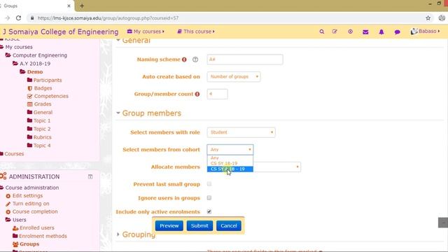Image resolution: width=448 pixels, height=252 pixels.
Task: Open Courses link in navigation
Action: 14,154
